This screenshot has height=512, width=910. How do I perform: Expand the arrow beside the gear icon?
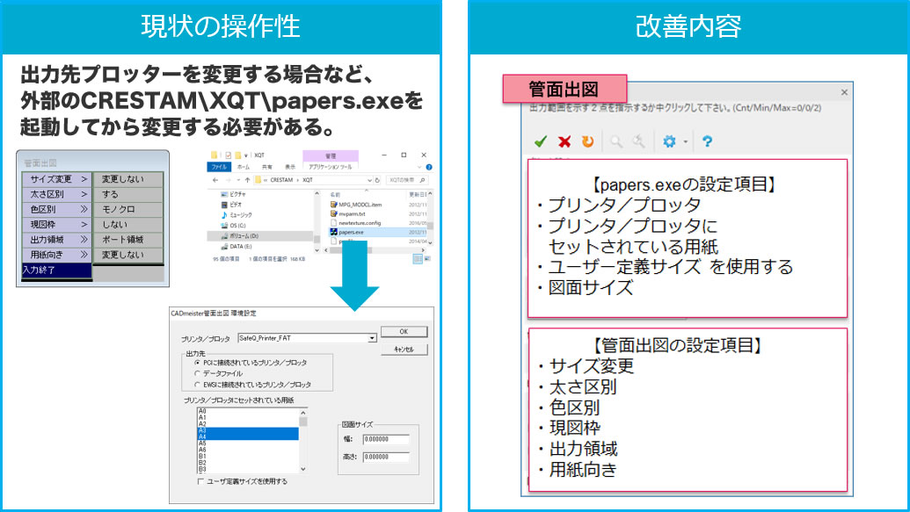click(x=685, y=141)
